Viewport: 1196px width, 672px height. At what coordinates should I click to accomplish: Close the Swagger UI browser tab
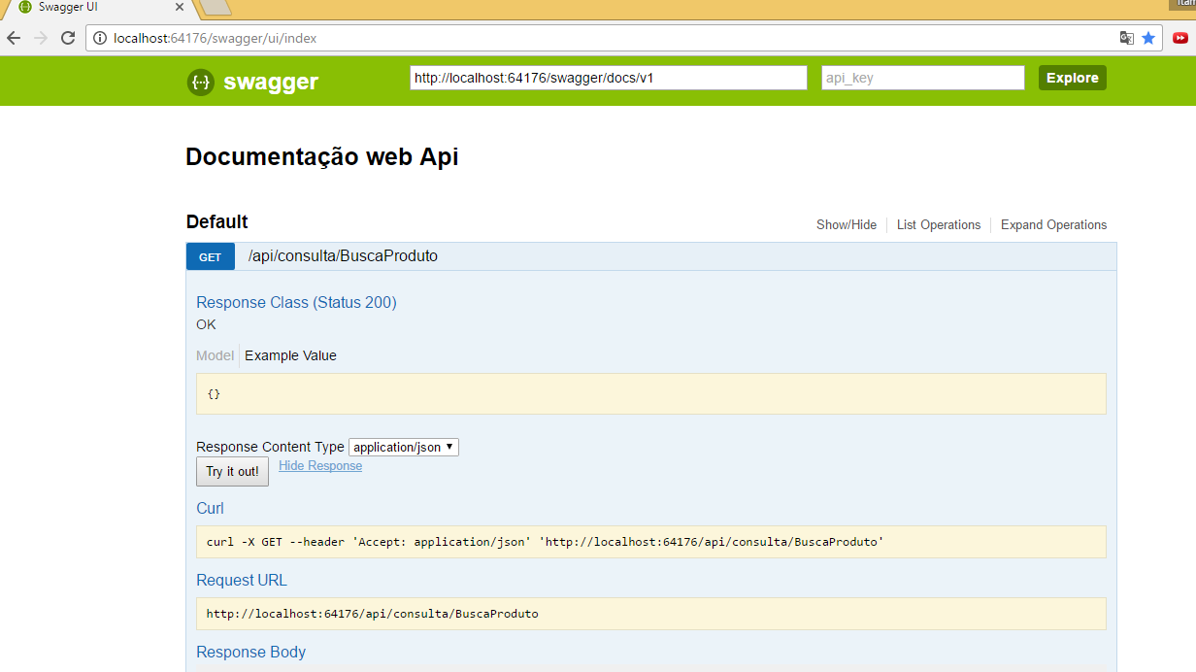click(180, 7)
